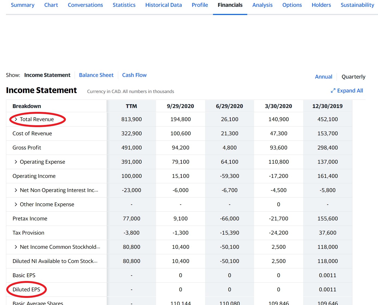This screenshot has height=305, width=378.
Task: Switch to the Statistics tab
Action: click(x=124, y=5)
